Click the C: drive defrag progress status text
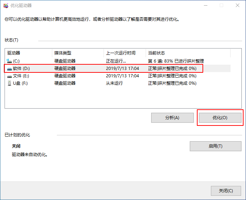The width and height of the screenshot is (246, 200). 176,61
